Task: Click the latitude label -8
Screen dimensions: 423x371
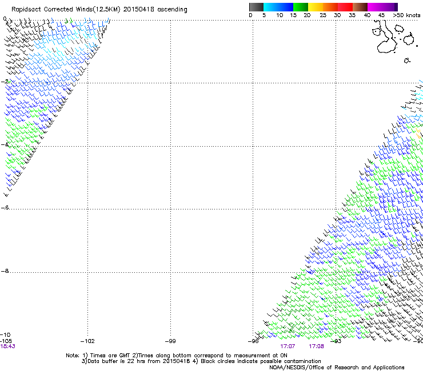Action: pyautogui.click(x=5, y=271)
